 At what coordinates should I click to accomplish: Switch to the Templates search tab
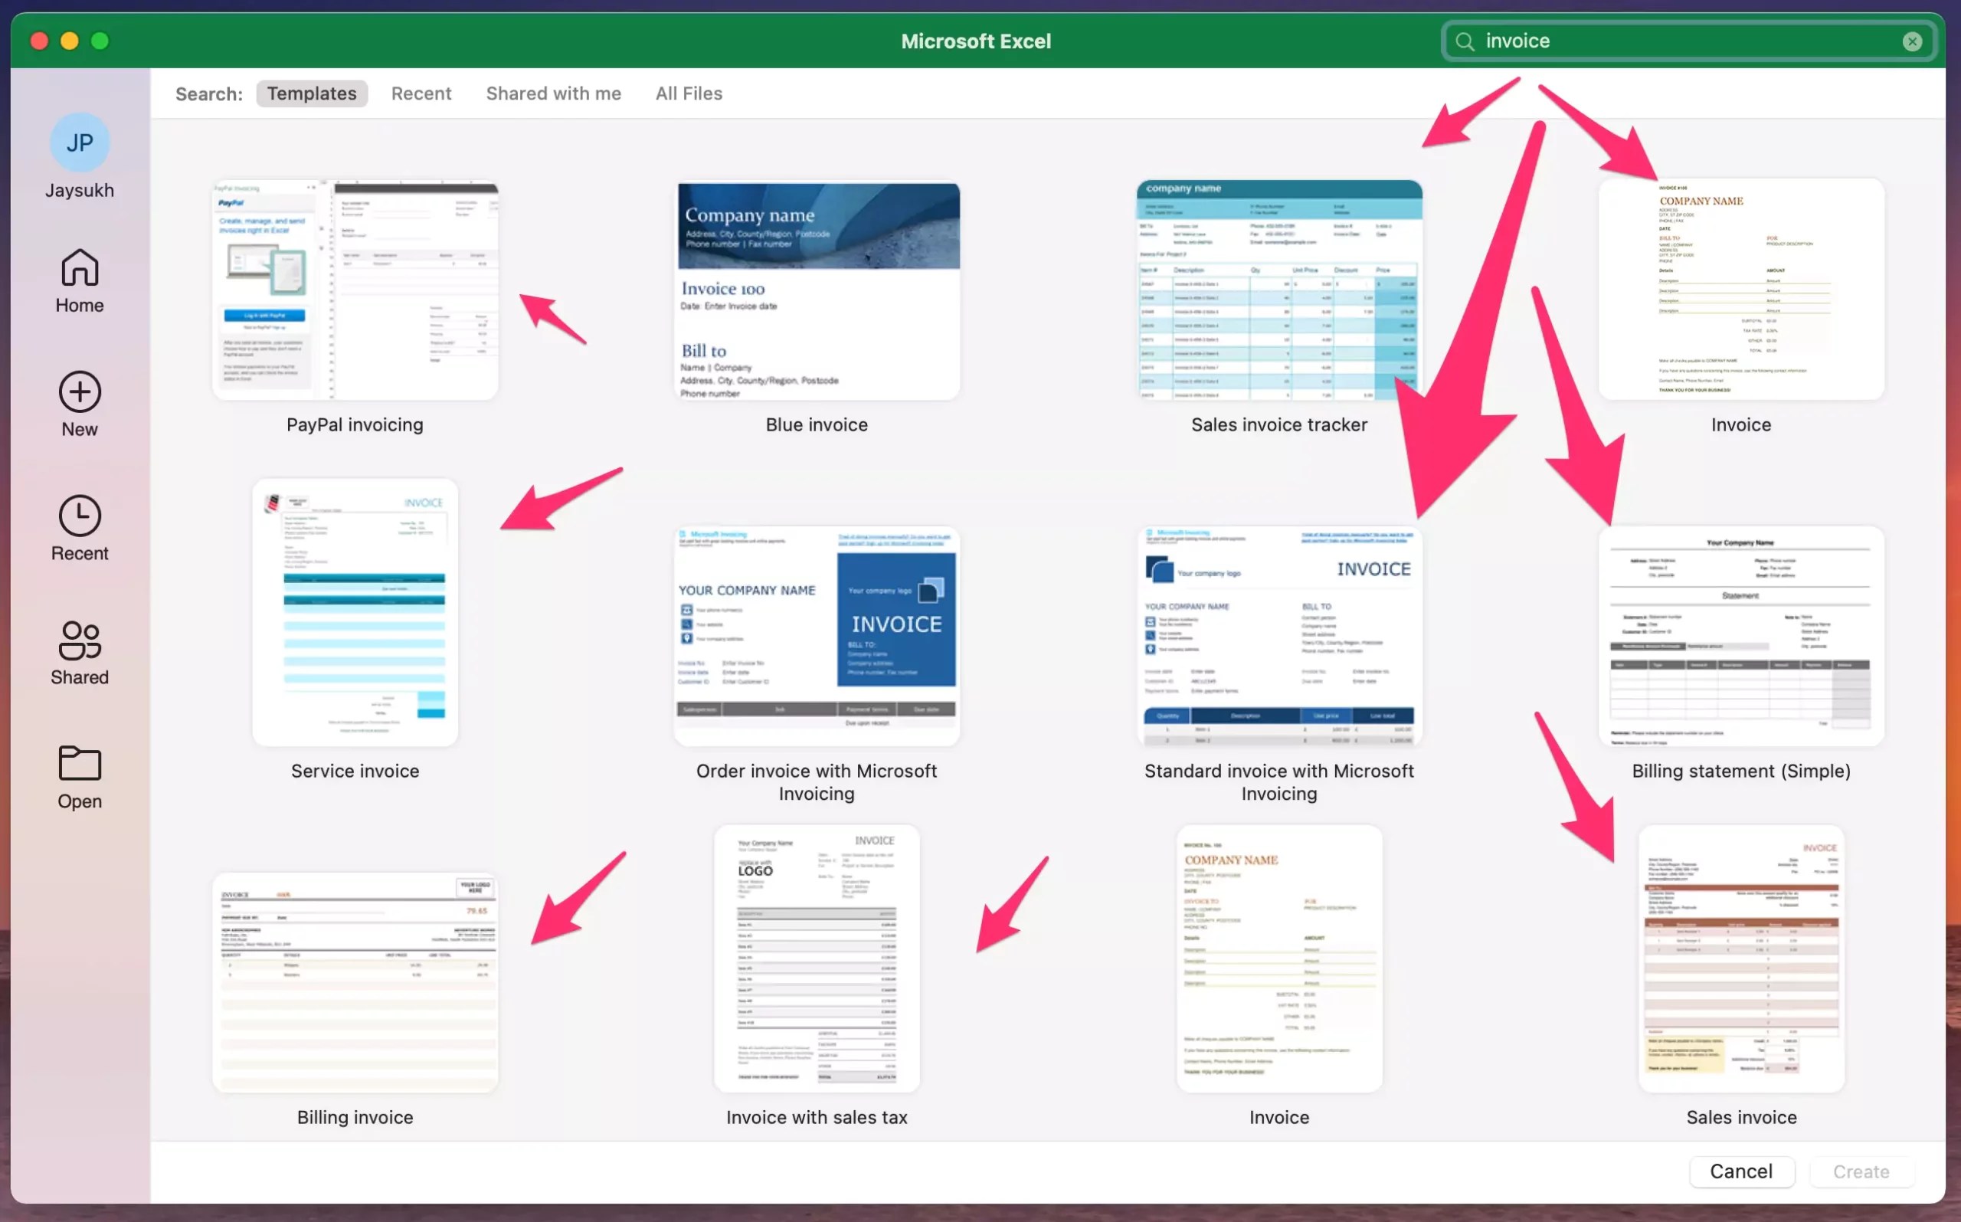311,93
